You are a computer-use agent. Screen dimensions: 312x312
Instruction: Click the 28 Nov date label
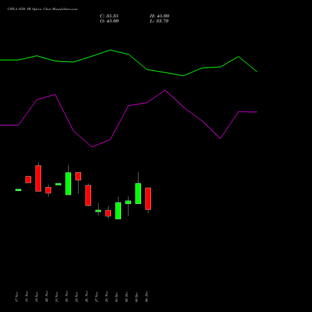tap(107, 296)
